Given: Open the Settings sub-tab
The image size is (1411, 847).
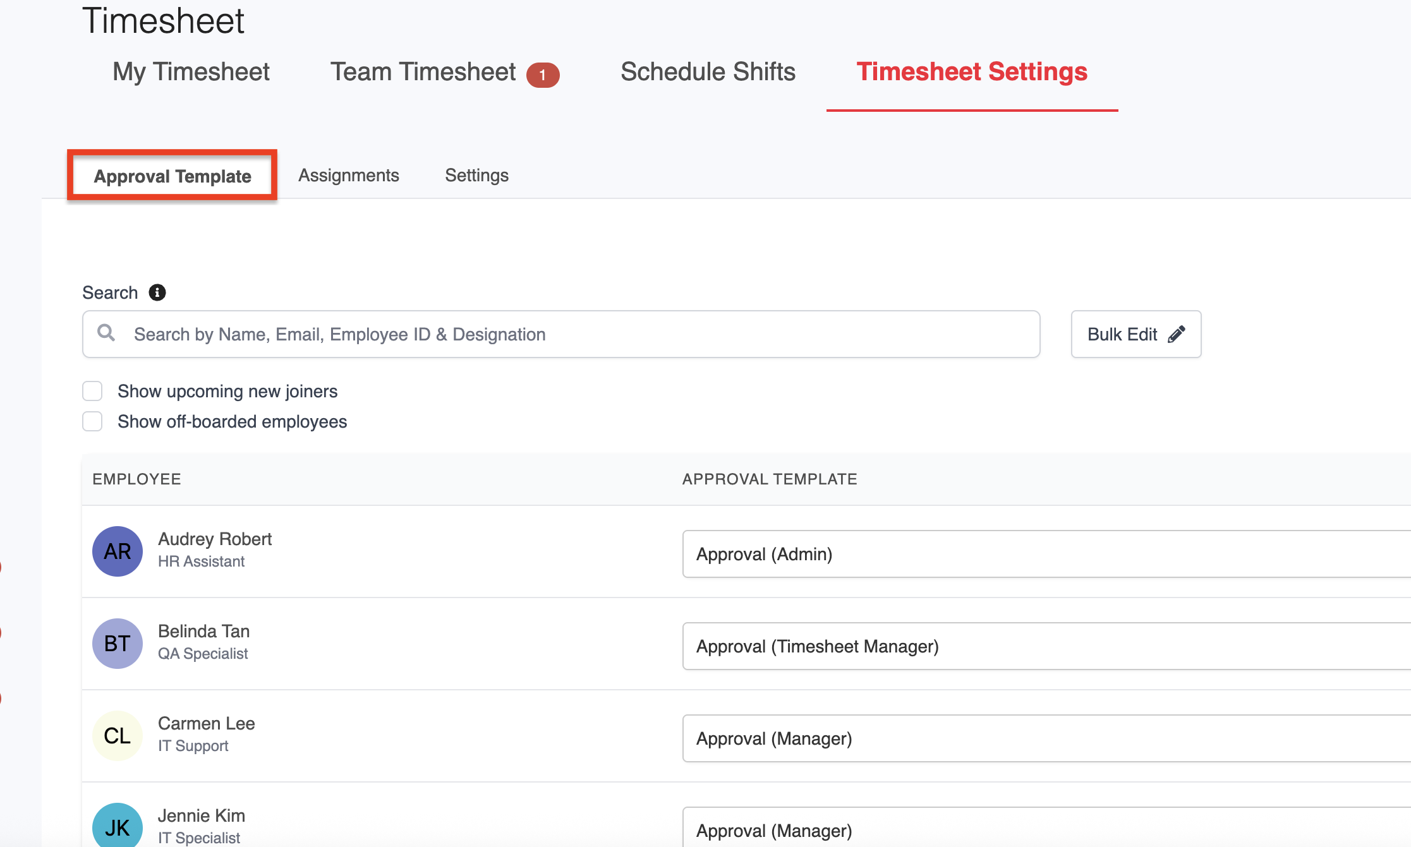Looking at the screenshot, I should [x=476, y=175].
